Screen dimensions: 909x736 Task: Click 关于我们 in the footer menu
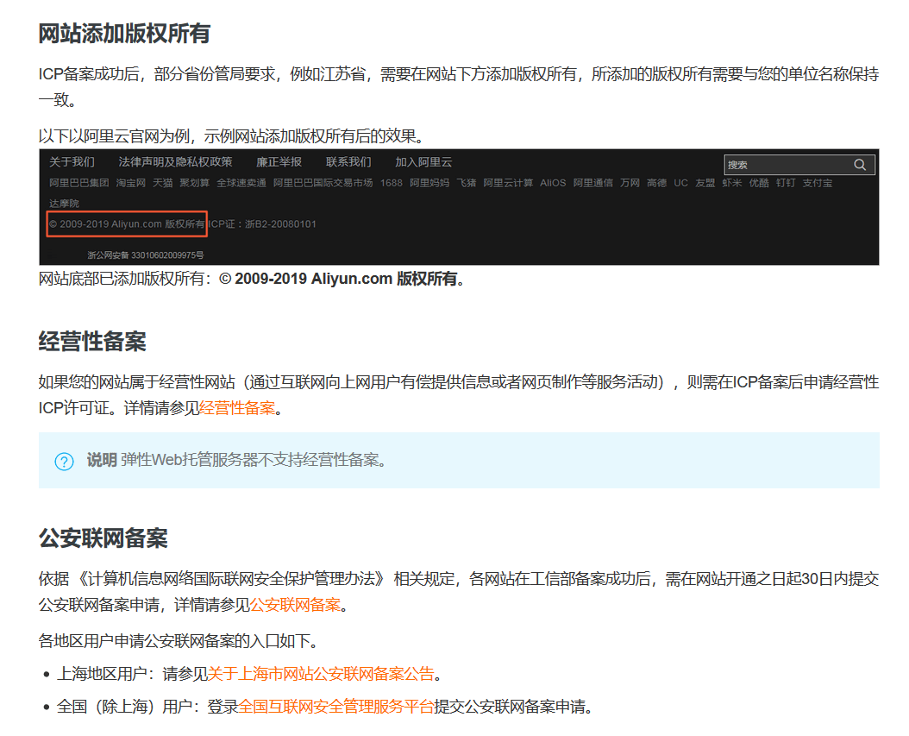click(72, 162)
